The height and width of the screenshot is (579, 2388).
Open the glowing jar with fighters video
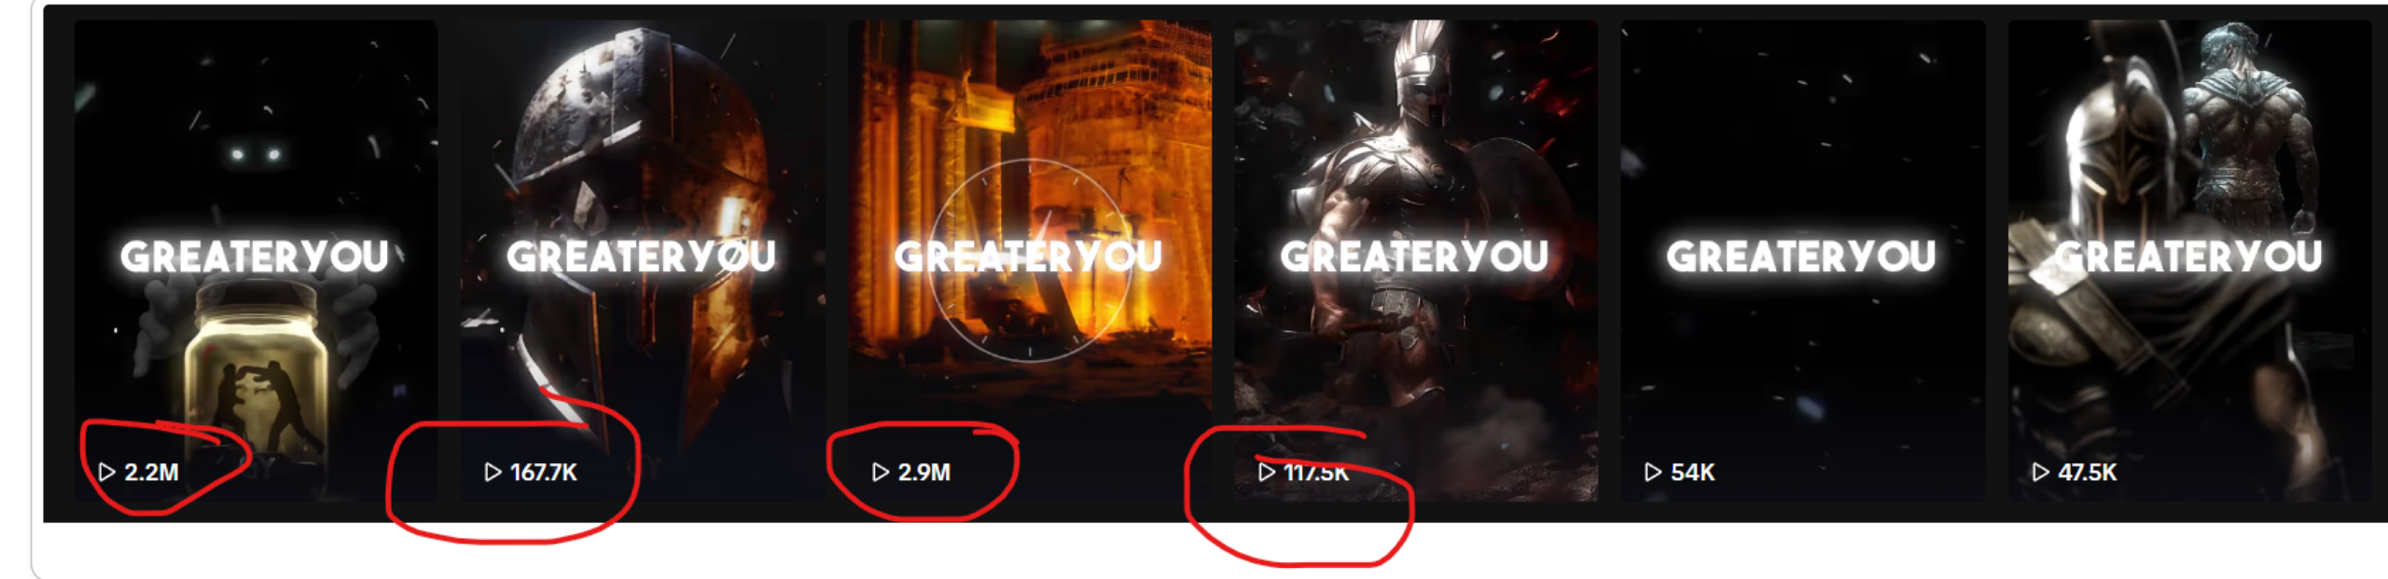tap(256, 261)
